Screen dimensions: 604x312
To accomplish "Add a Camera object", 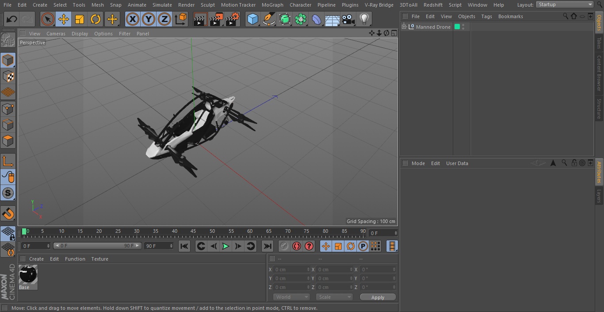I will click(x=348, y=19).
